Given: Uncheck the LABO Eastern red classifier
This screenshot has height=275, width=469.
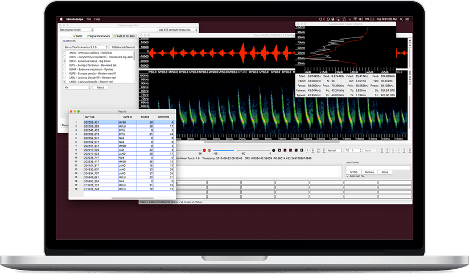Looking at the screenshot, I should click(x=65, y=81).
